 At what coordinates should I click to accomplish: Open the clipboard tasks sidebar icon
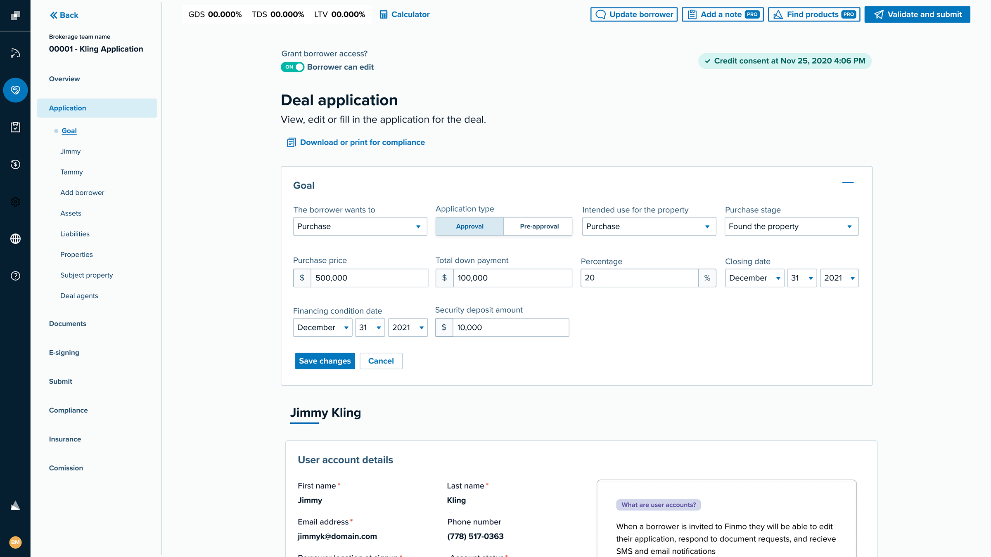point(15,127)
